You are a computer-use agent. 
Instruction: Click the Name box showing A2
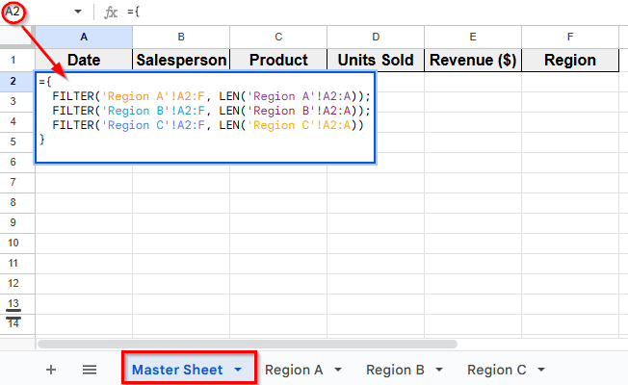13,12
